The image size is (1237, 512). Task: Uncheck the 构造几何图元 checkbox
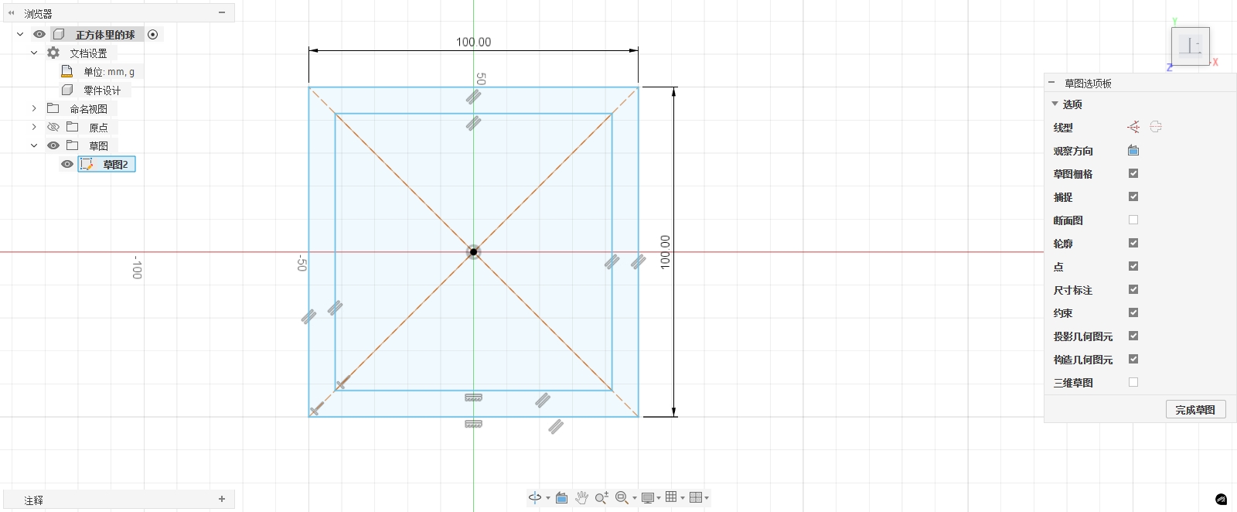[x=1133, y=359]
